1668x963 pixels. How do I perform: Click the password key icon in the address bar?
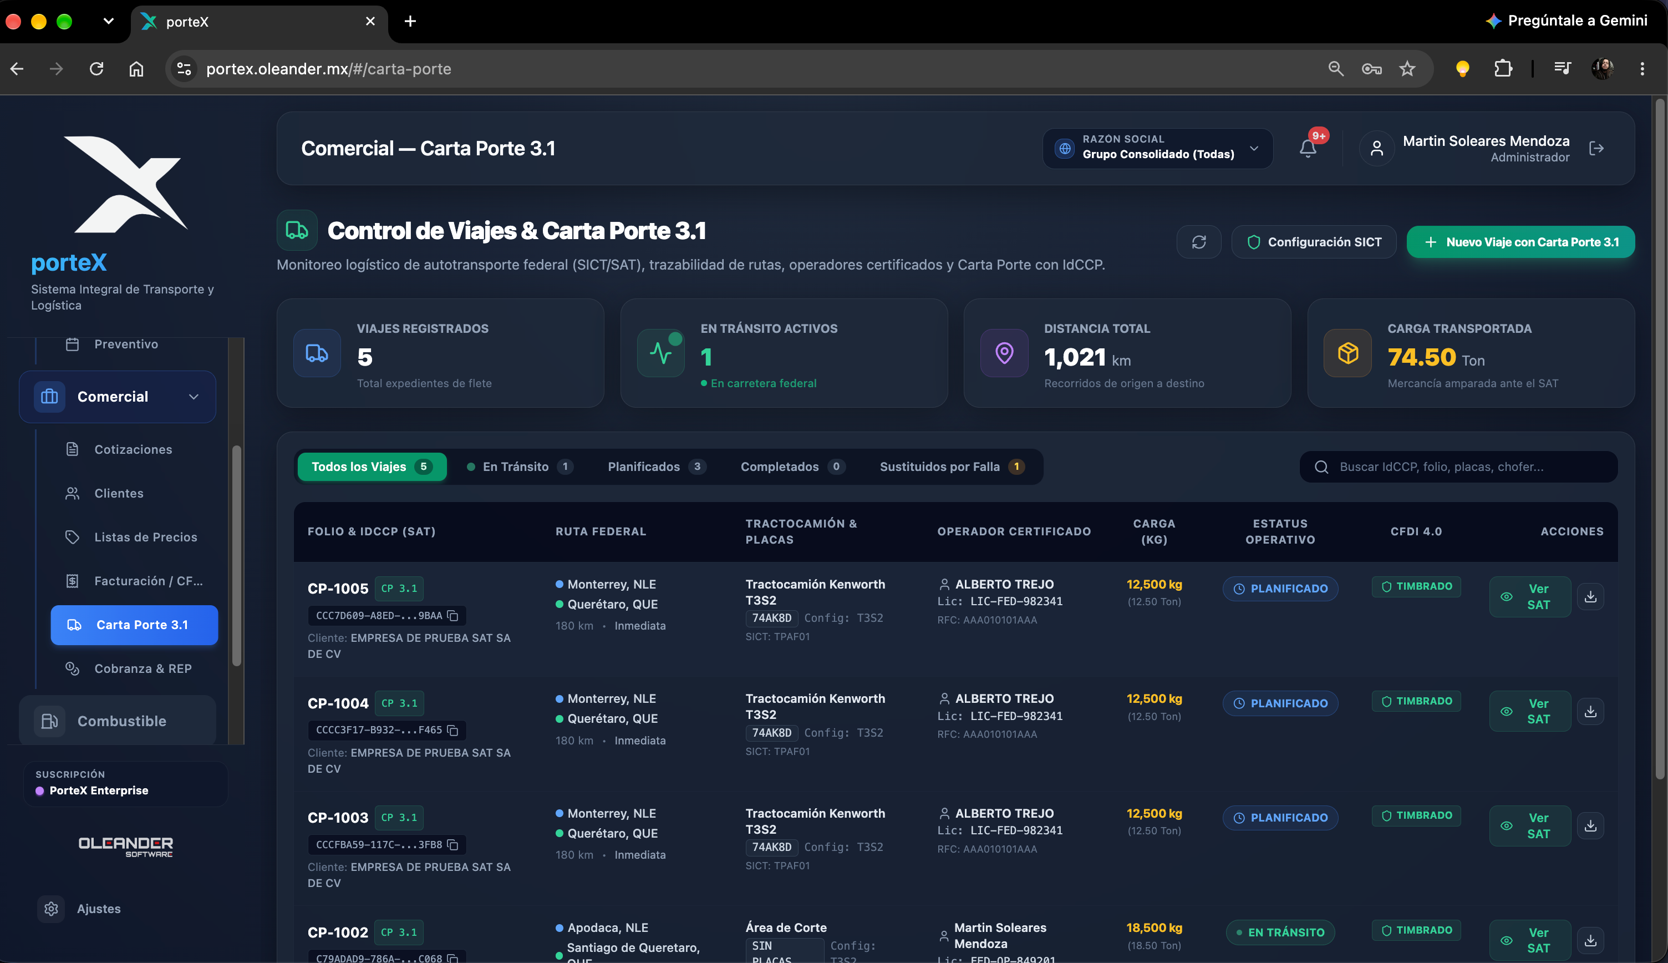[1371, 68]
